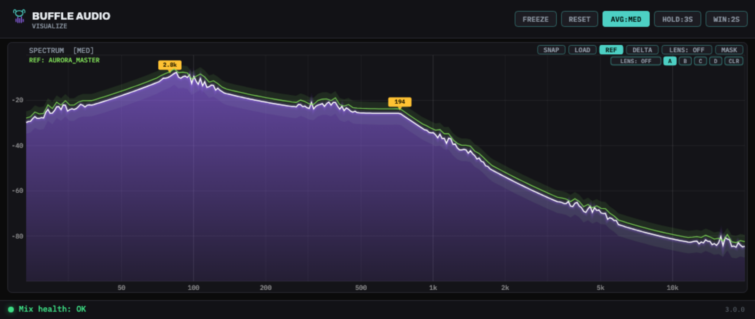Click the 5k frequency axis label

601,287
